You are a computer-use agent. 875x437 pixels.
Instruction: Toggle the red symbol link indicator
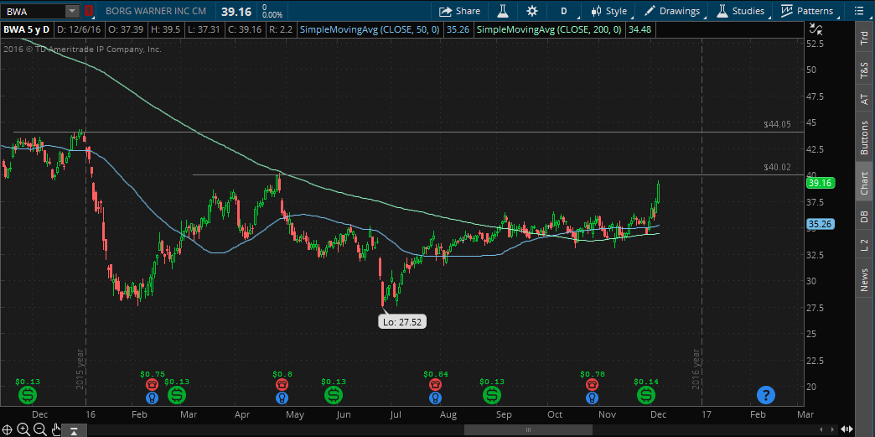(90, 12)
